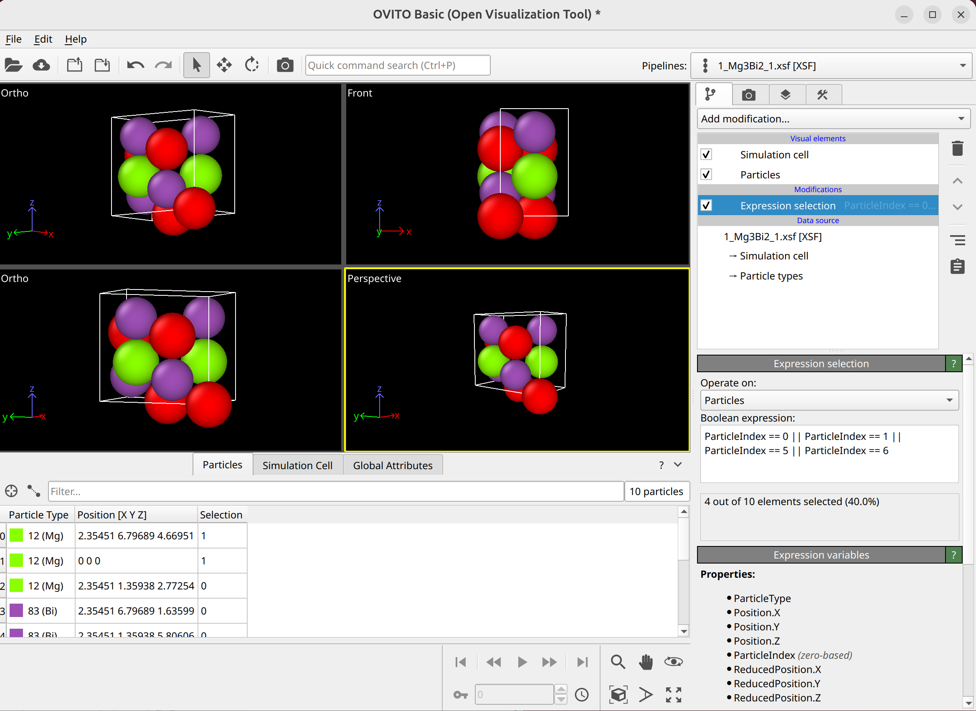Activate the translate move tool icon

pos(224,66)
